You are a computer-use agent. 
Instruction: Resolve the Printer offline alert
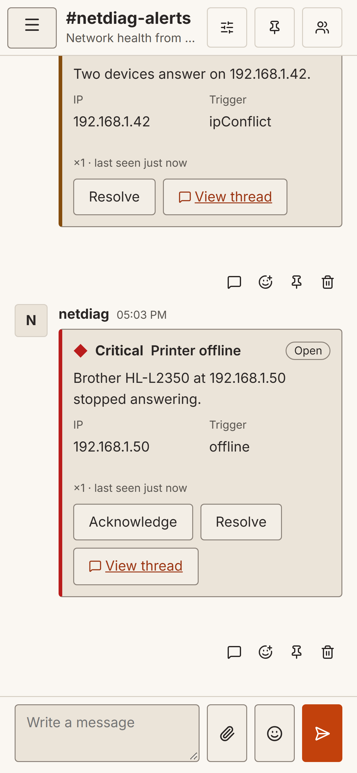[x=241, y=522]
